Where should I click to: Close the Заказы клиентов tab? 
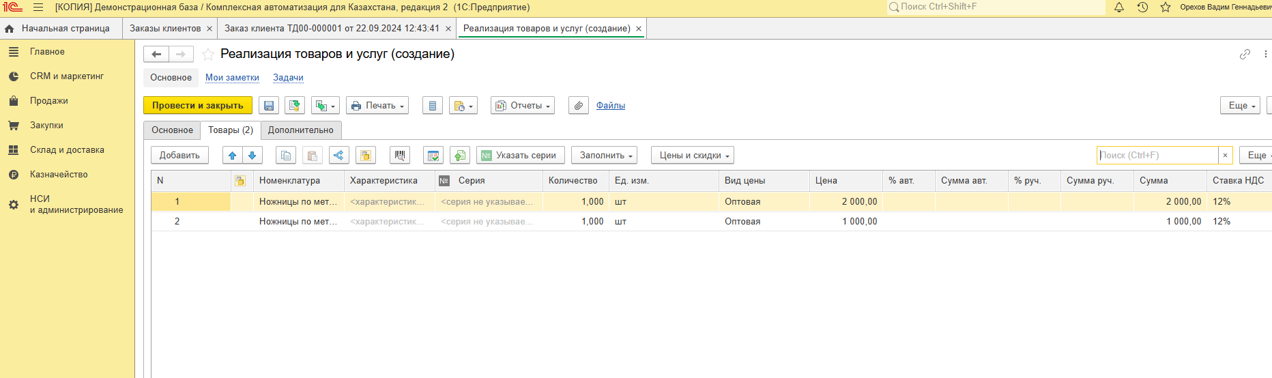point(209,29)
